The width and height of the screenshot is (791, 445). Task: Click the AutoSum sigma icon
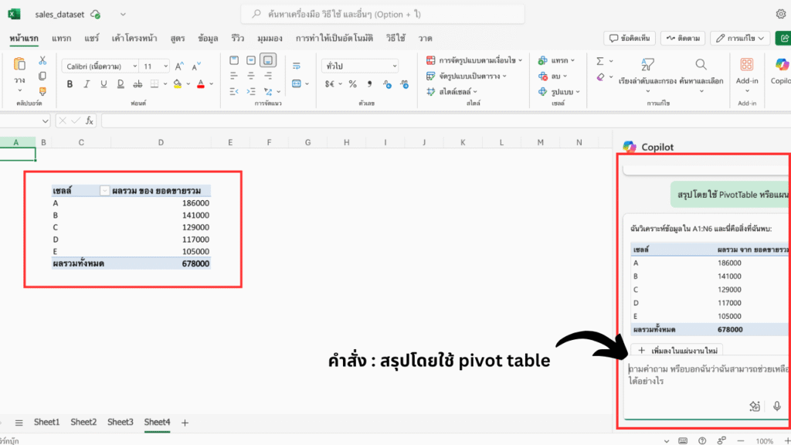[x=600, y=60]
